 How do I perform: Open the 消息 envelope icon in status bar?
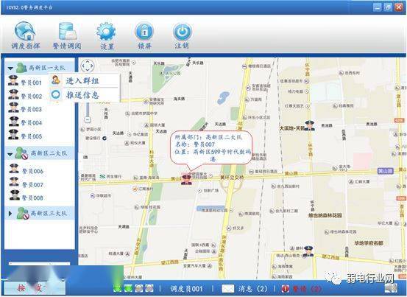(x=228, y=288)
